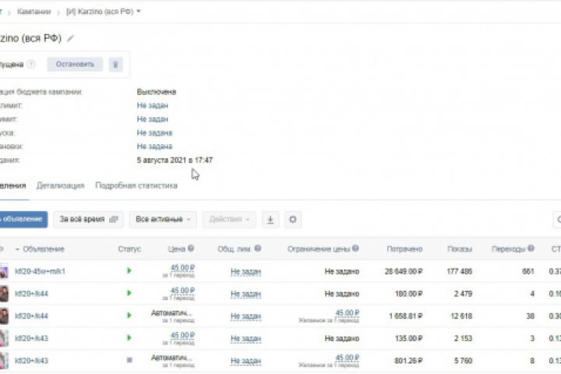Toggle the play status in the row with 1 658.81 ₽ spent
The height and width of the screenshot is (374, 561).
point(129,316)
